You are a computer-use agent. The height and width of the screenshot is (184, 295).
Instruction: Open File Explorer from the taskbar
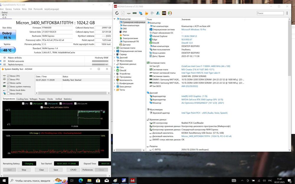tap(89, 181)
